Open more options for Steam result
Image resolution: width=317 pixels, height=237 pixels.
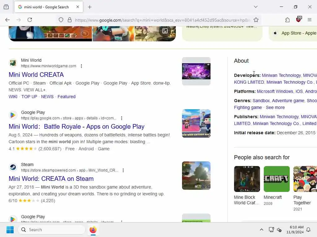pos(123,170)
